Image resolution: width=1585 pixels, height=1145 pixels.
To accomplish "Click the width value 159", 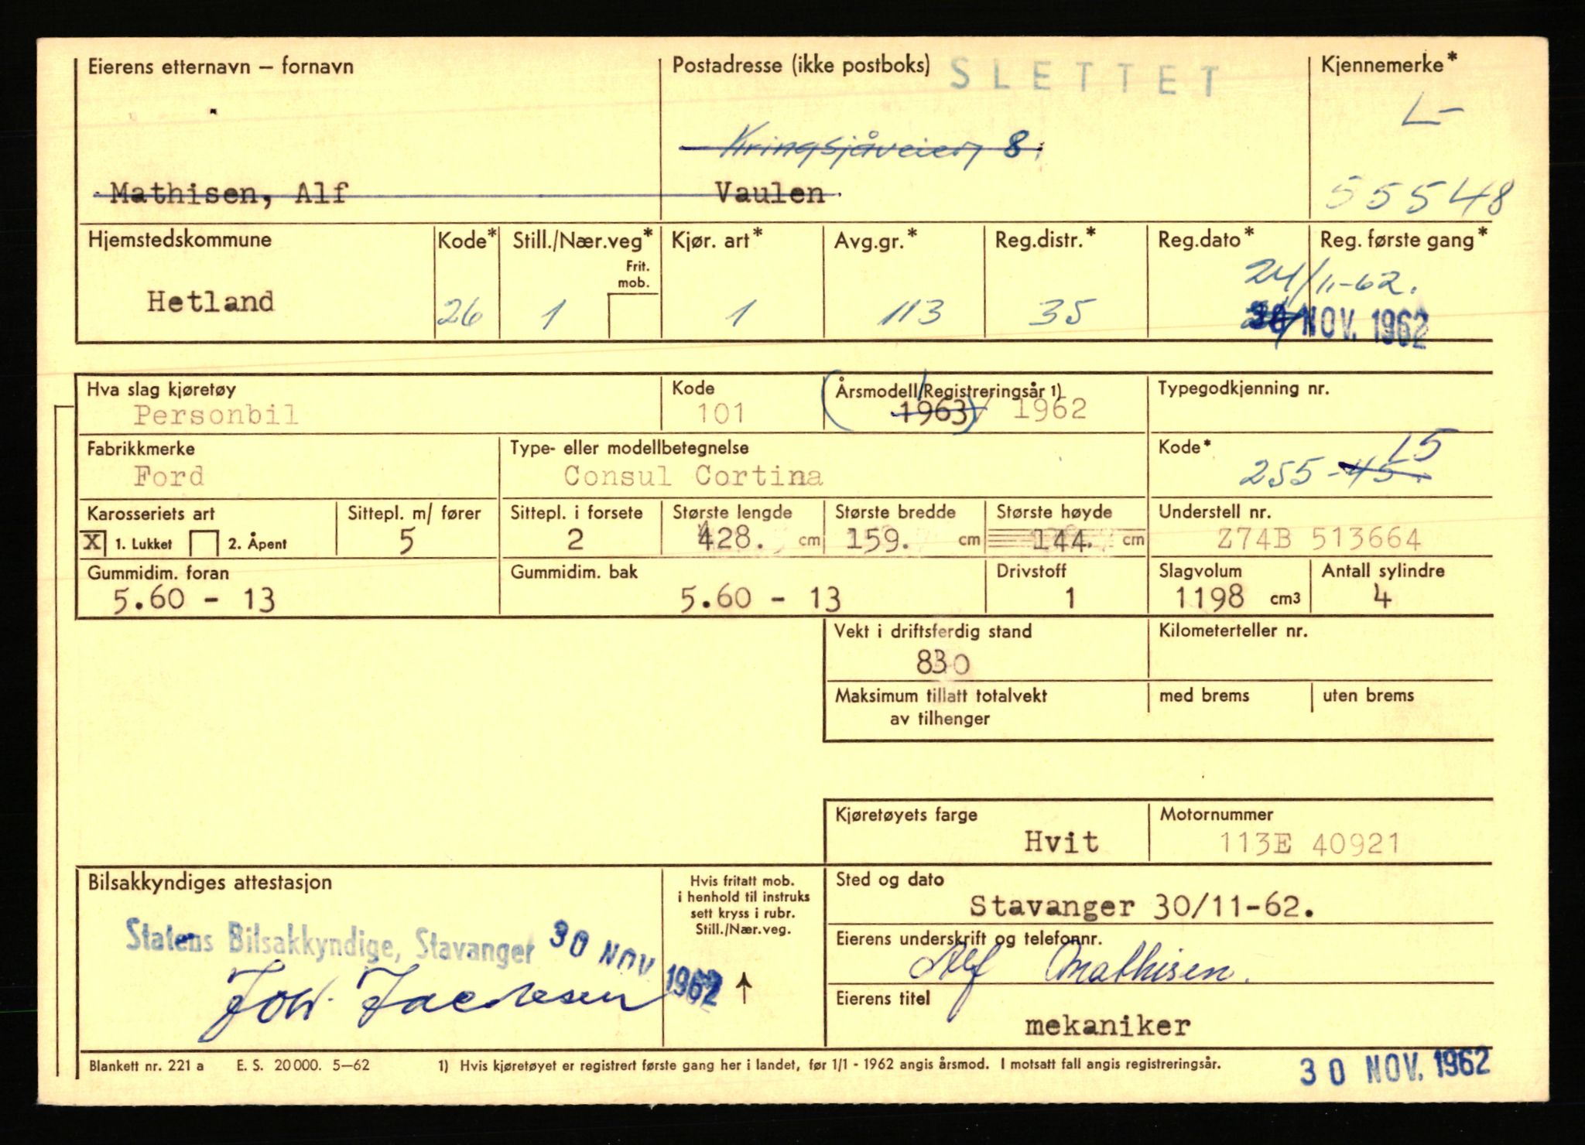I will [x=877, y=538].
